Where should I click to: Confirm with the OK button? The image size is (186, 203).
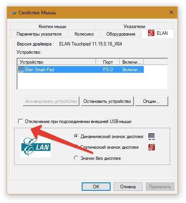pyautogui.click(x=96, y=187)
